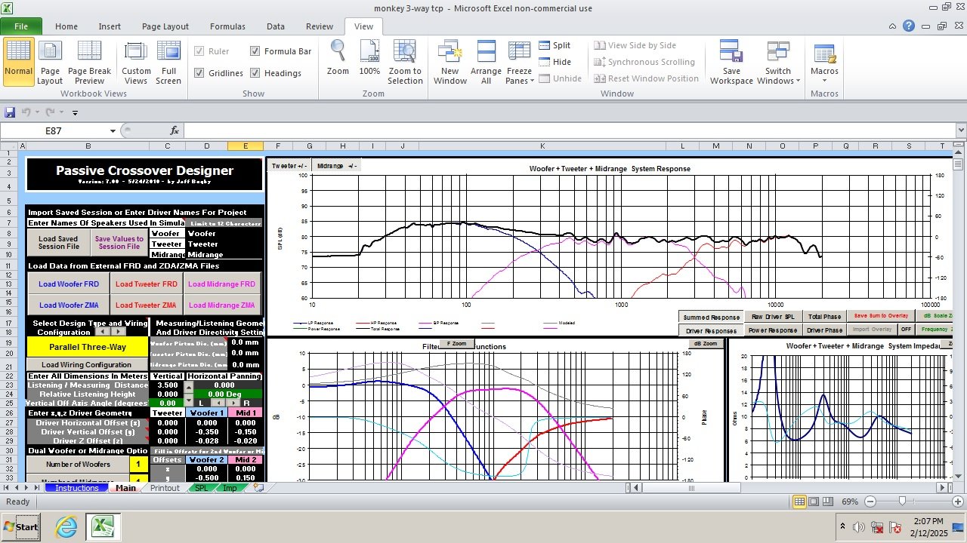
Task: Uncheck the Formula Bar checkbox
Action: [255, 51]
